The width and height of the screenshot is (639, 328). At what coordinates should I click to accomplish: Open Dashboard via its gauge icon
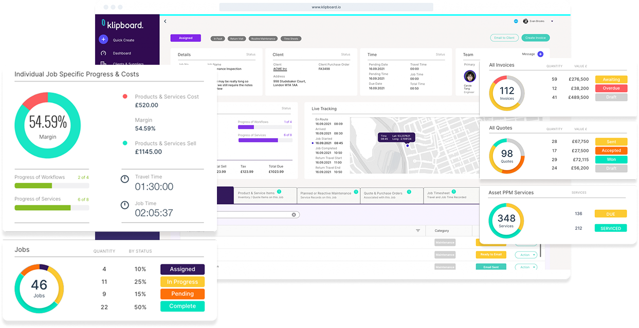103,53
